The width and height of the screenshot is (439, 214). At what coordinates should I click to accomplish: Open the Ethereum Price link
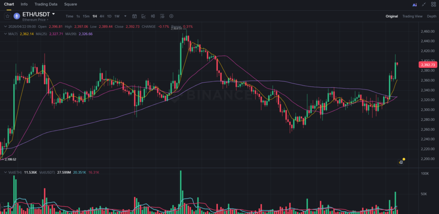point(35,20)
